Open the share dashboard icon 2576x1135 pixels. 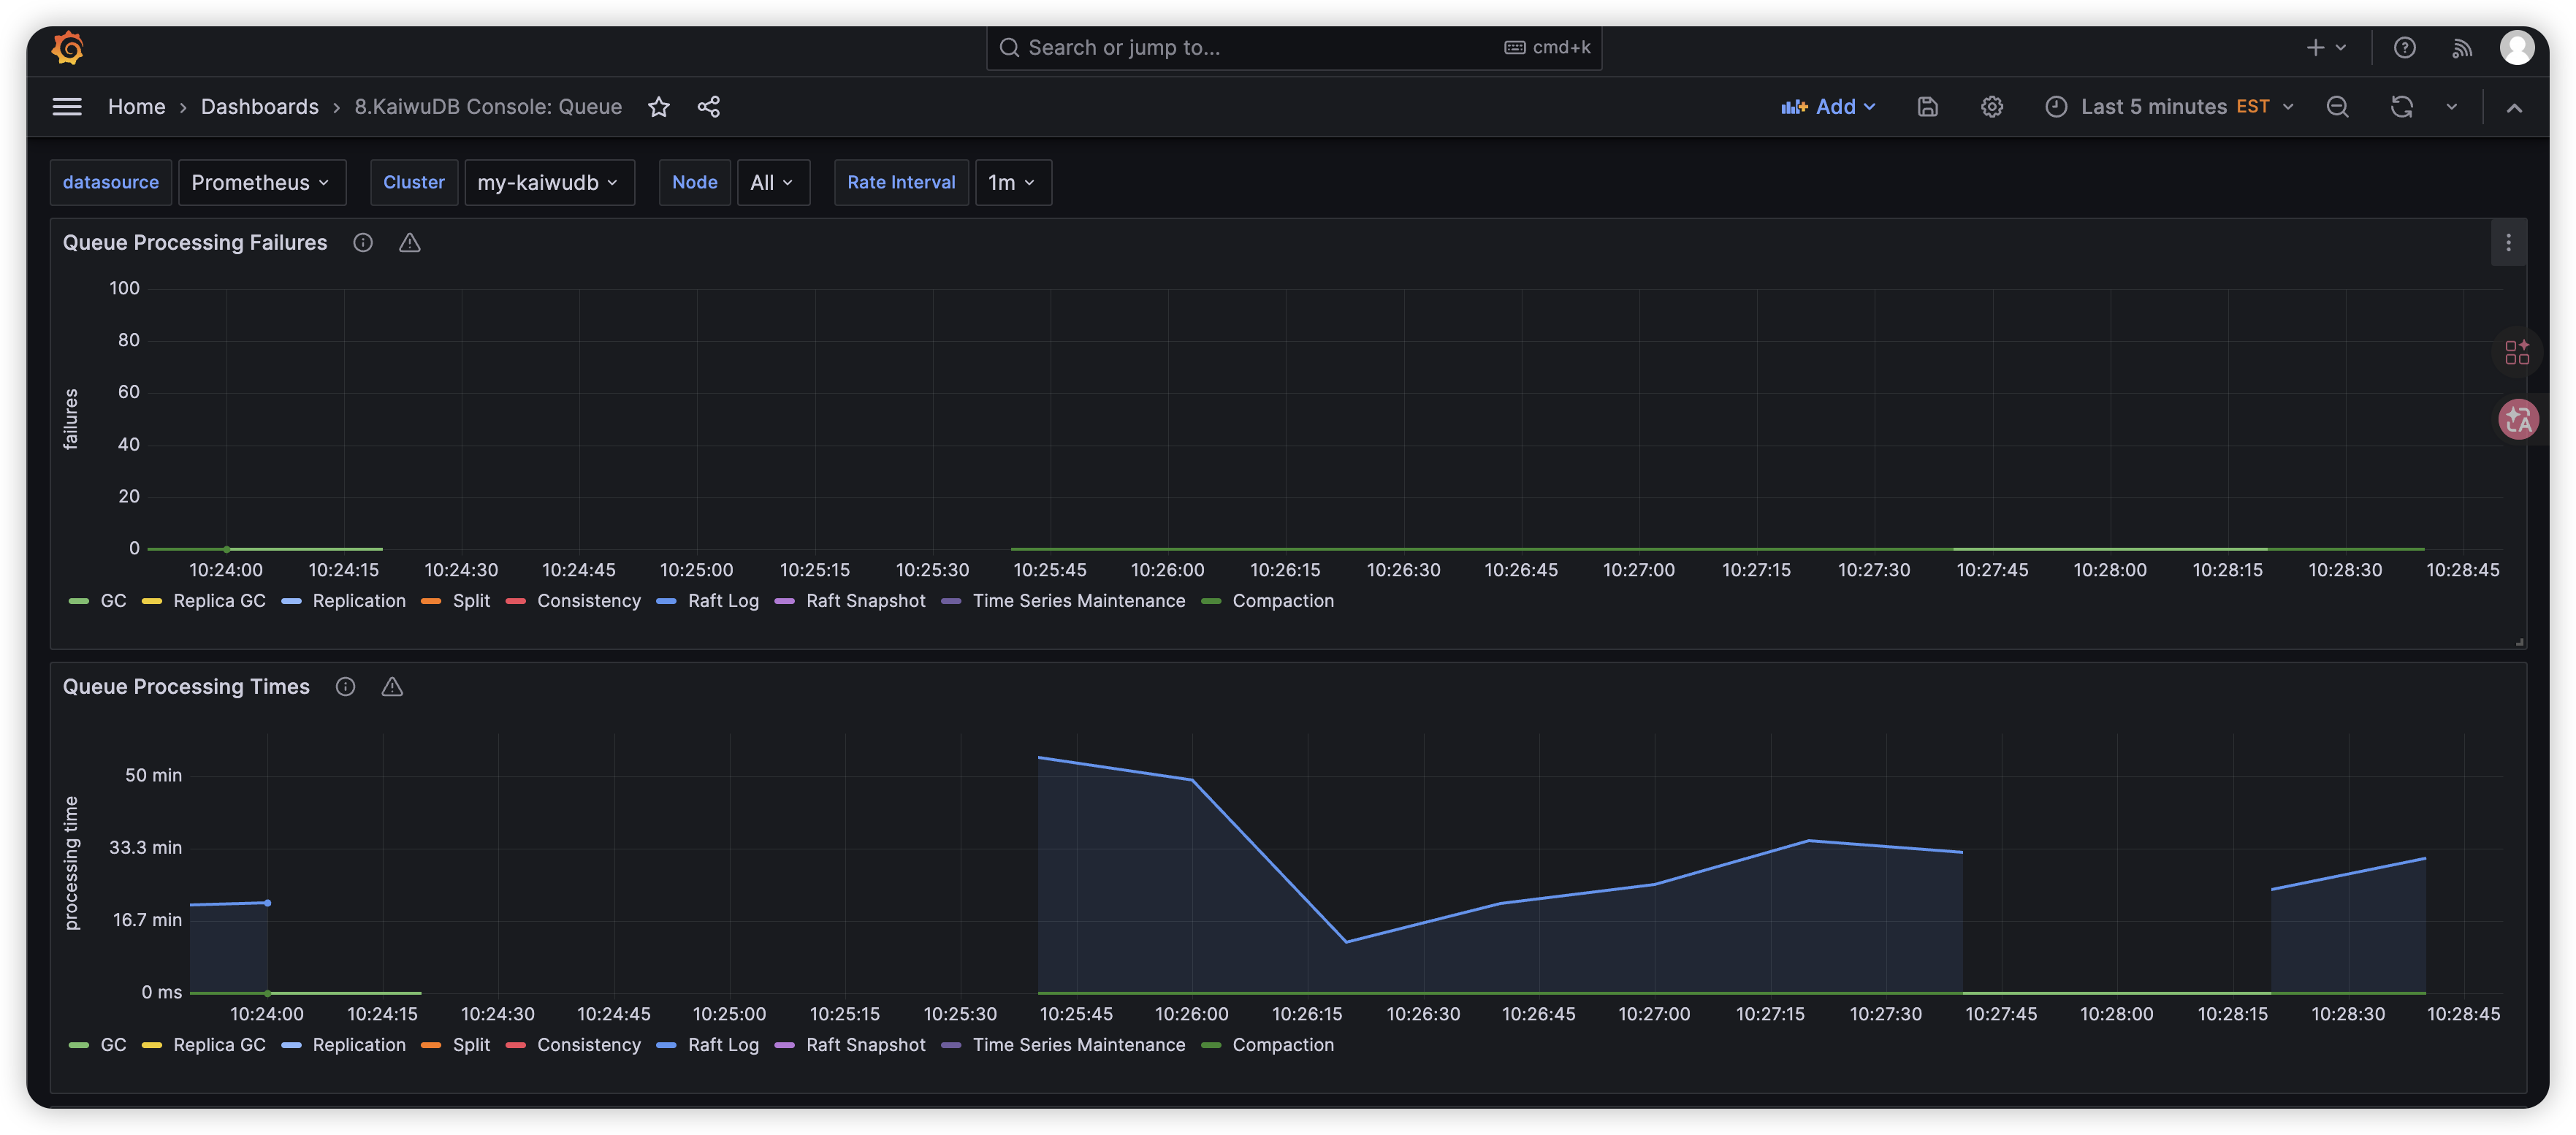click(x=708, y=107)
